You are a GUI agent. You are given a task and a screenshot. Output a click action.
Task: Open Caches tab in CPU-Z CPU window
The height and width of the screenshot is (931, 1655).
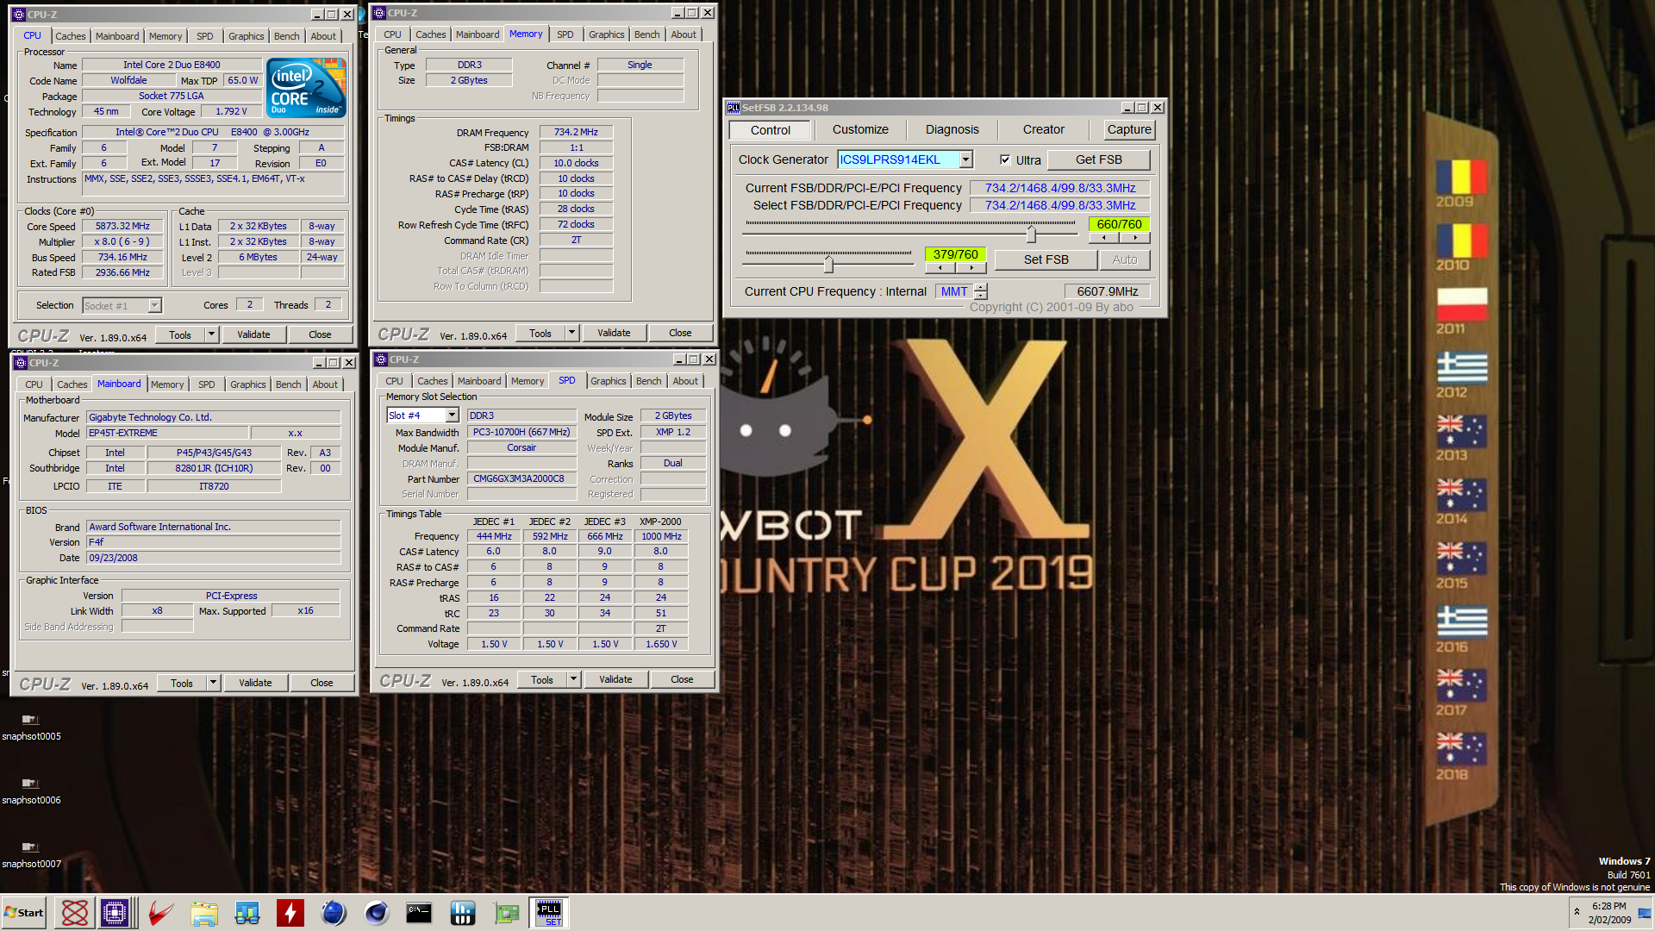pyautogui.click(x=71, y=36)
